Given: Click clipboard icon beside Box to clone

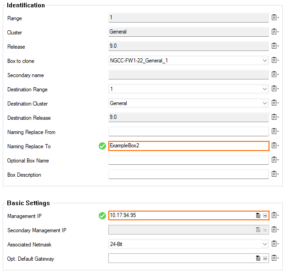Looking at the screenshot, I should [275, 60].
